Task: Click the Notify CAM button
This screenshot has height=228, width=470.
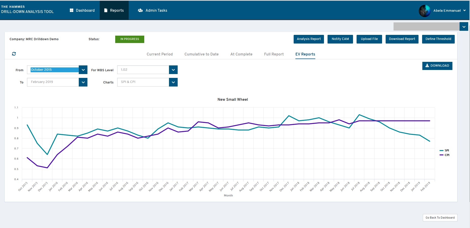Action: [340, 39]
